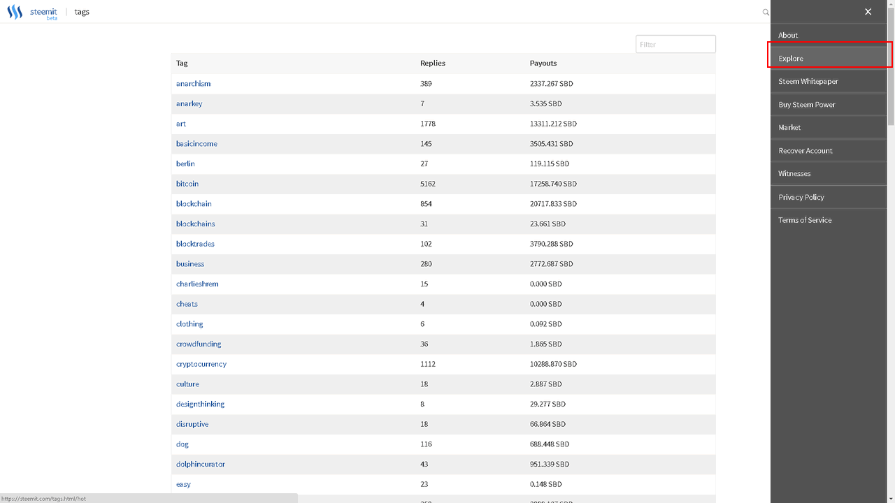Image resolution: width=895 pixels, height=503 pixels.
Task: Open Steem Whitepaper menu entry
Action: (x=808, y=82)
